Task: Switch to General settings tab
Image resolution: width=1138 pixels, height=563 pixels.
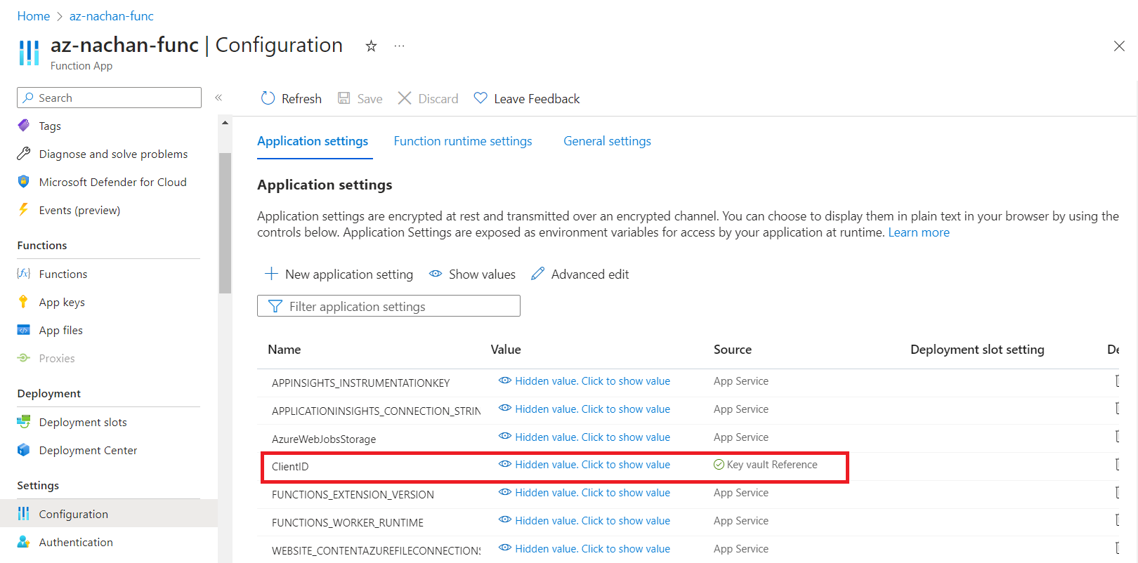Action: pyautogui.click(x=607, y=141)
